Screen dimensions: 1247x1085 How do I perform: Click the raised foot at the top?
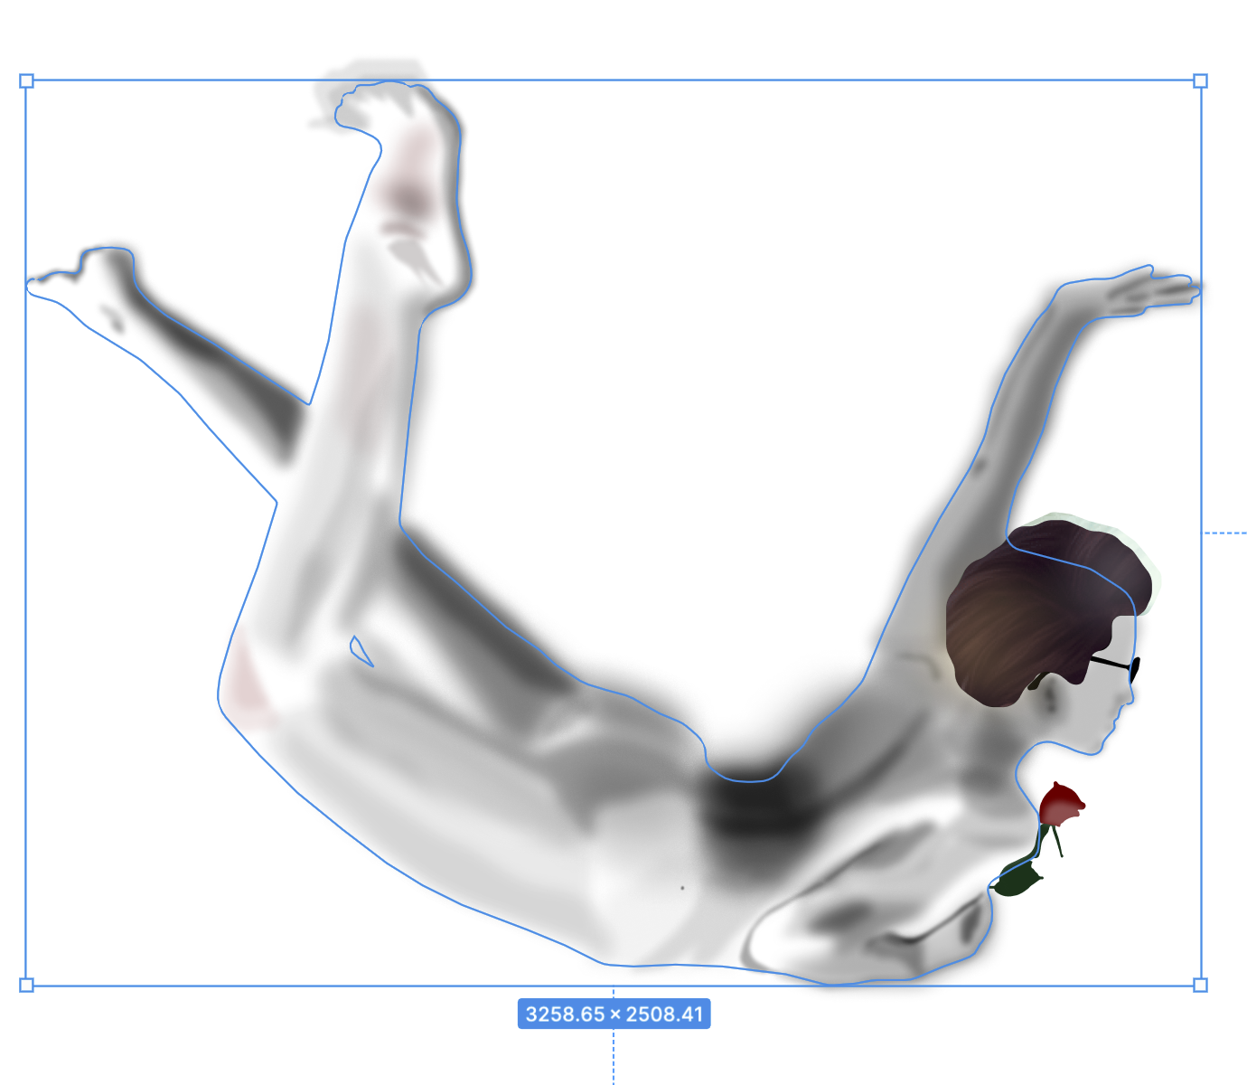point(398,118)
